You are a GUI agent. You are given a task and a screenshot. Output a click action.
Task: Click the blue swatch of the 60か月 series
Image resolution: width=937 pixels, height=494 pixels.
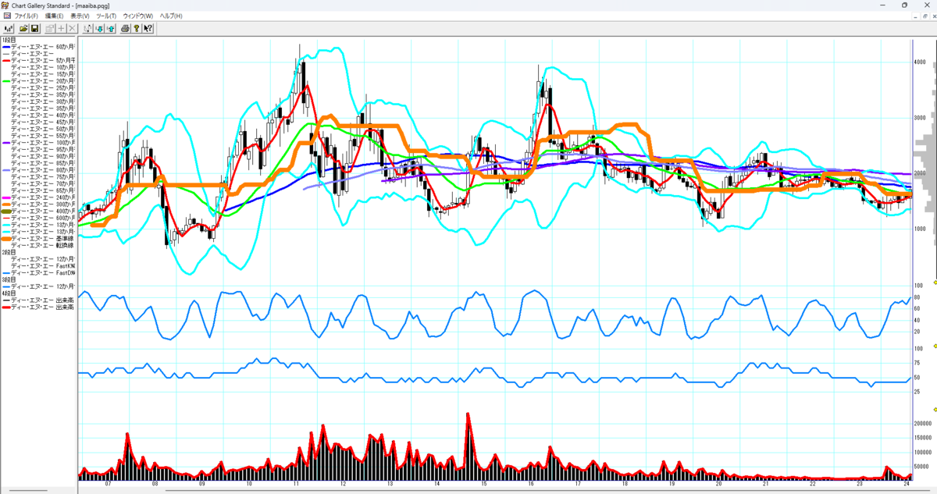click(x=6, y=47)
